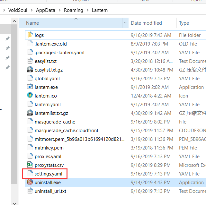Click the easylist.txt.gz archive icon
This screenshot has height=205, width=206.
(30, 70)
